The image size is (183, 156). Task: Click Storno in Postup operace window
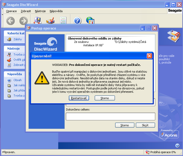[x=125, y=125]
